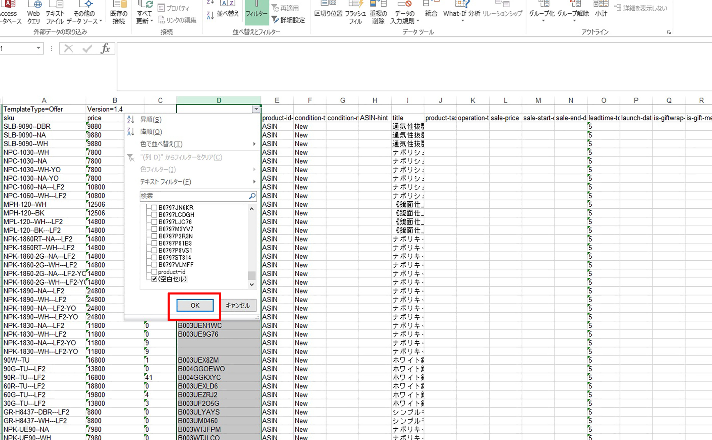Click the formula bar enter checkmark

[87, 48]
